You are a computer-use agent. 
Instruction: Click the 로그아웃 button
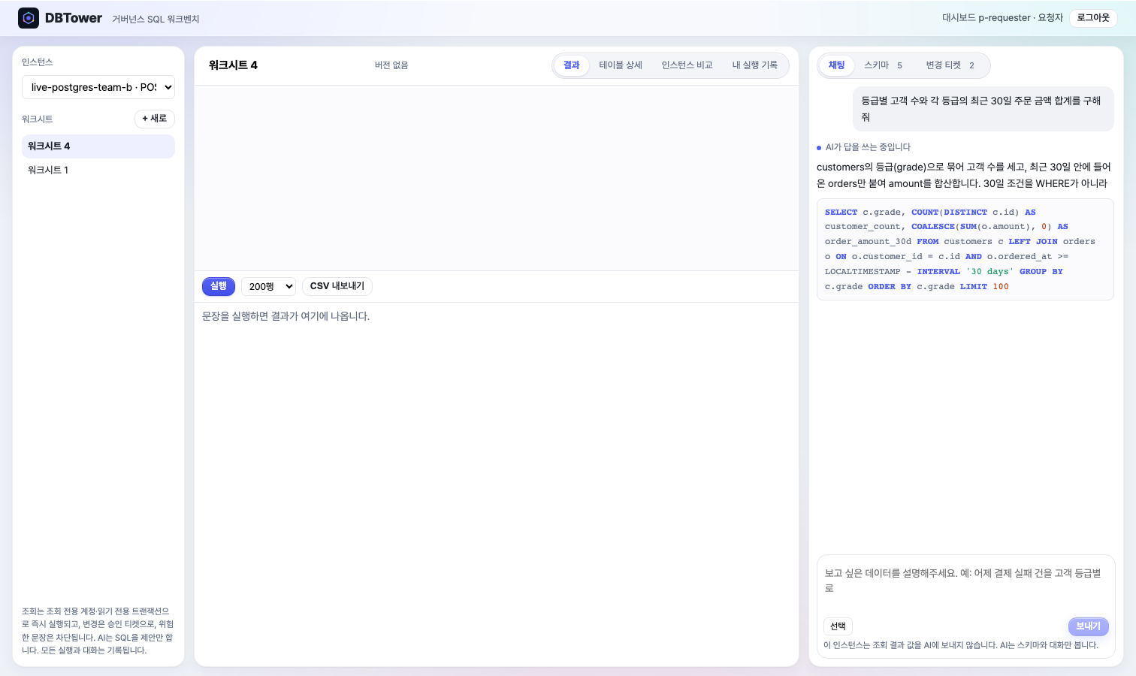click(x=1093, y=18)
